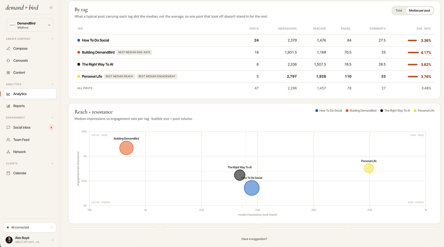Go to Carousels page

(x=30, y=61)
